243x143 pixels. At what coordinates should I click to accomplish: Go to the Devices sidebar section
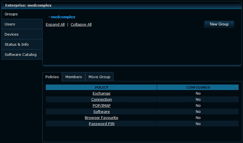[22, 34]
